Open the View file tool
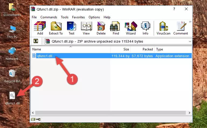 [86, 28]
